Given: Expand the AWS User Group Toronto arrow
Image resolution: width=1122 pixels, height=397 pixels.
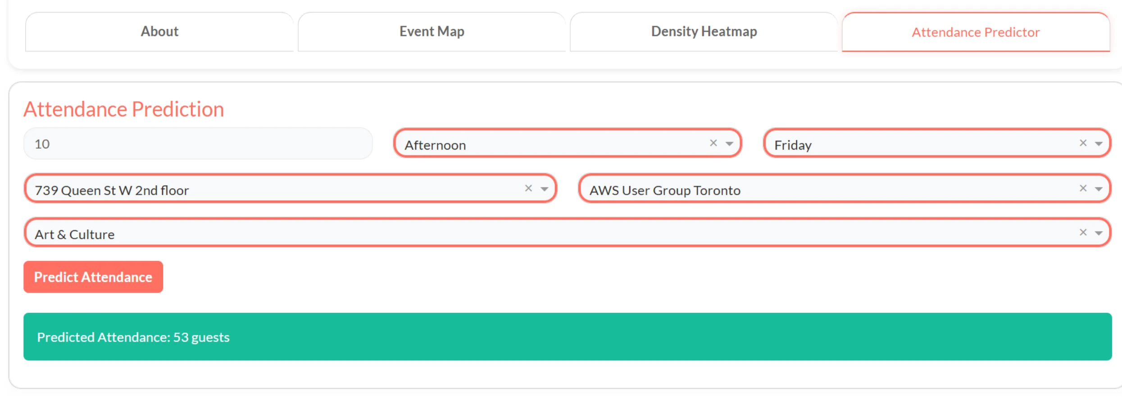Looking at the screenshot, I should (1099, 189).
